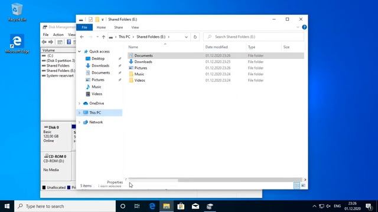Show hidden tray icons chevron
The image size is (378, 212).
coord(314,206)
